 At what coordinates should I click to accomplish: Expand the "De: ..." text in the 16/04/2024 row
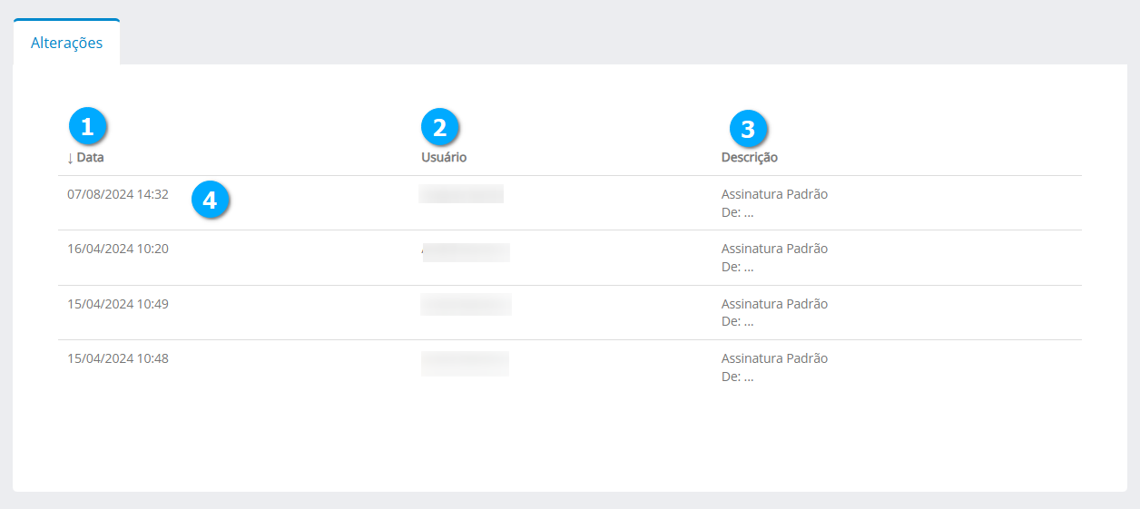(737, 267)
